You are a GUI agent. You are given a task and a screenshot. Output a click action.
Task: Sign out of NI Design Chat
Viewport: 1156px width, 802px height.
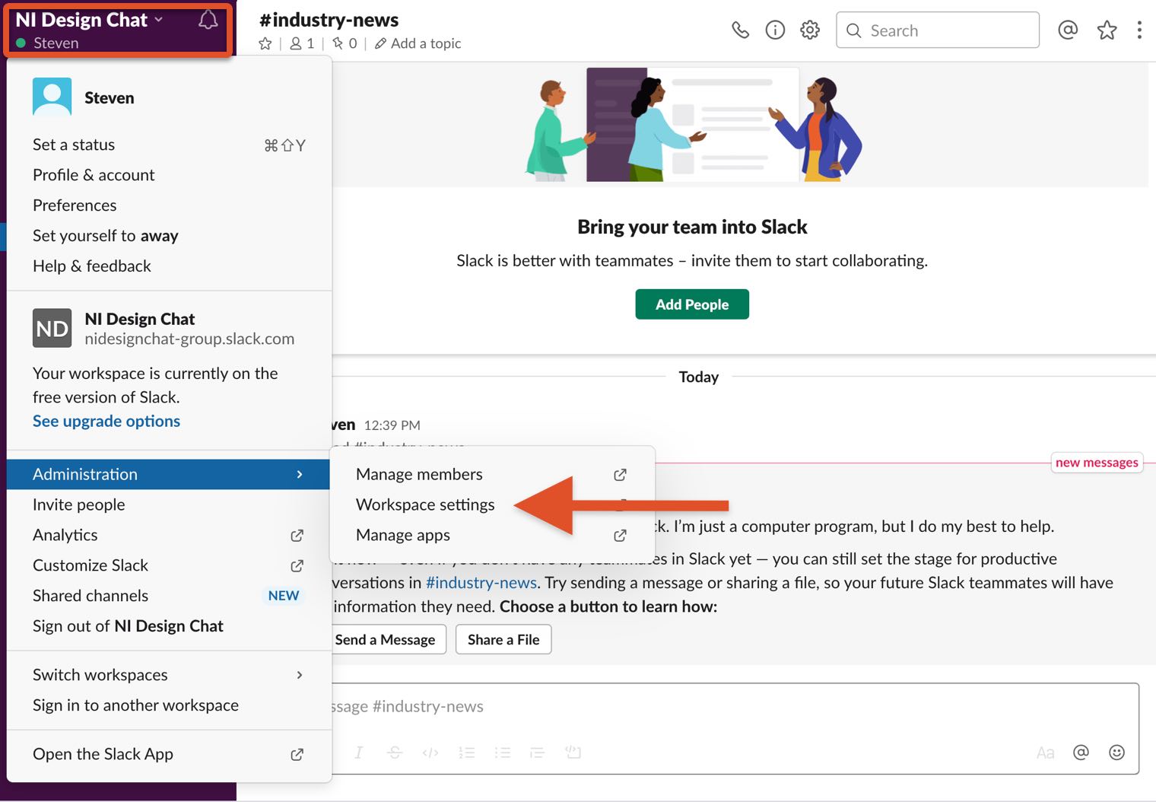pyautogui.click(x=168, y=626)
